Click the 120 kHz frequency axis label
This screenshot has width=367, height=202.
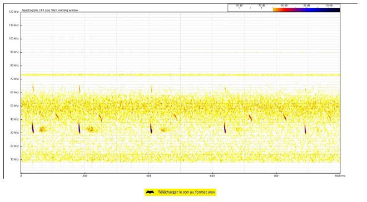[x=14, y=12]
